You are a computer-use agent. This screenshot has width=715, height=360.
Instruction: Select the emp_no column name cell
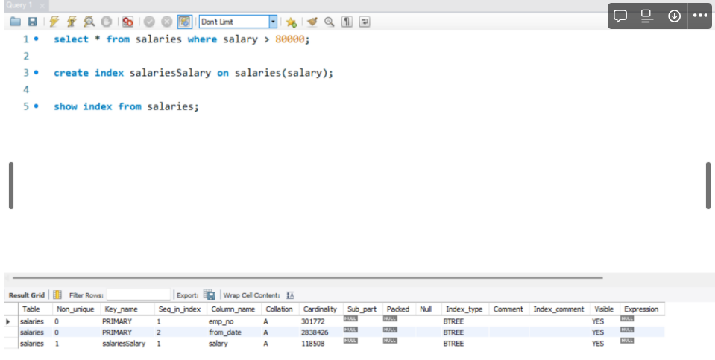coord(221,321)
